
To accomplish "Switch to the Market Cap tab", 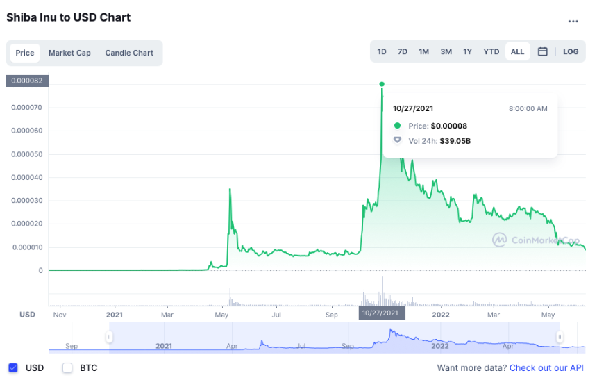I will [x=69, y=53].
